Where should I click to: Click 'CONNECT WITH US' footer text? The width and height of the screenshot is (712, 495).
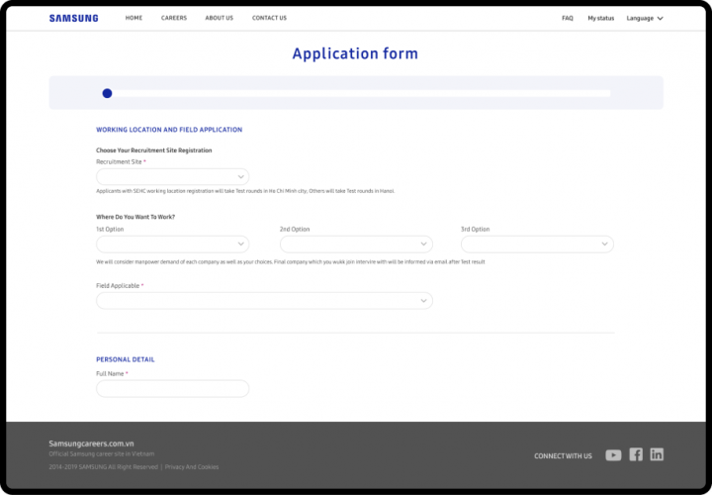click(x=563, y=456)
